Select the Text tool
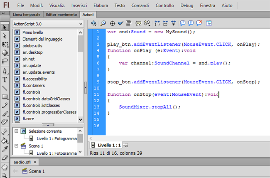 coord(5,79)
